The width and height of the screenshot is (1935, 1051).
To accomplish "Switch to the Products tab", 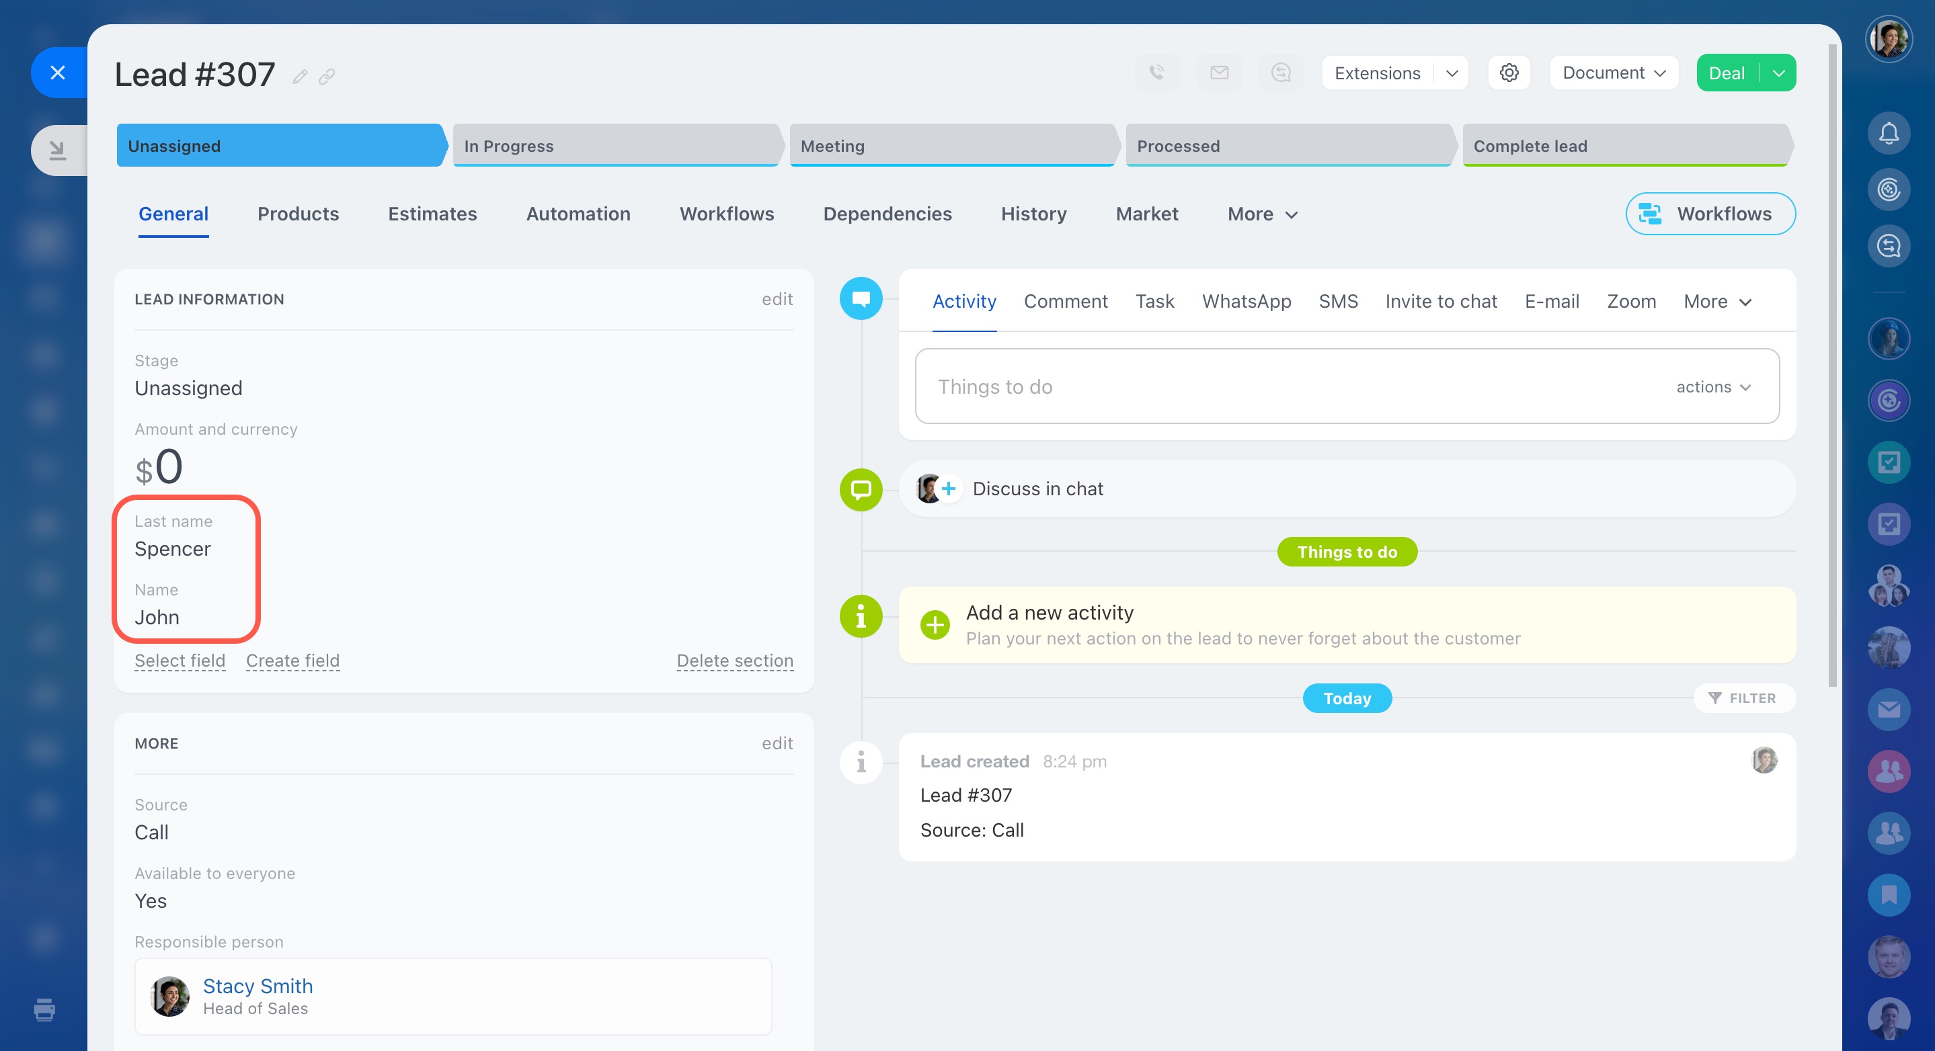I will 299,214.
